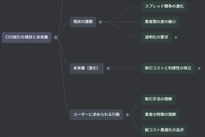Collapse the 現状の課題 branch chevron
This screenshot has height=137, width=205.
click(100, 22)
